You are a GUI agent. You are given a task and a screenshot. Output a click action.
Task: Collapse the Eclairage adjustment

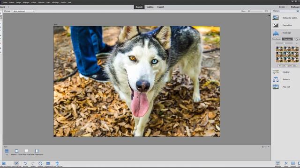click(286, 33)
